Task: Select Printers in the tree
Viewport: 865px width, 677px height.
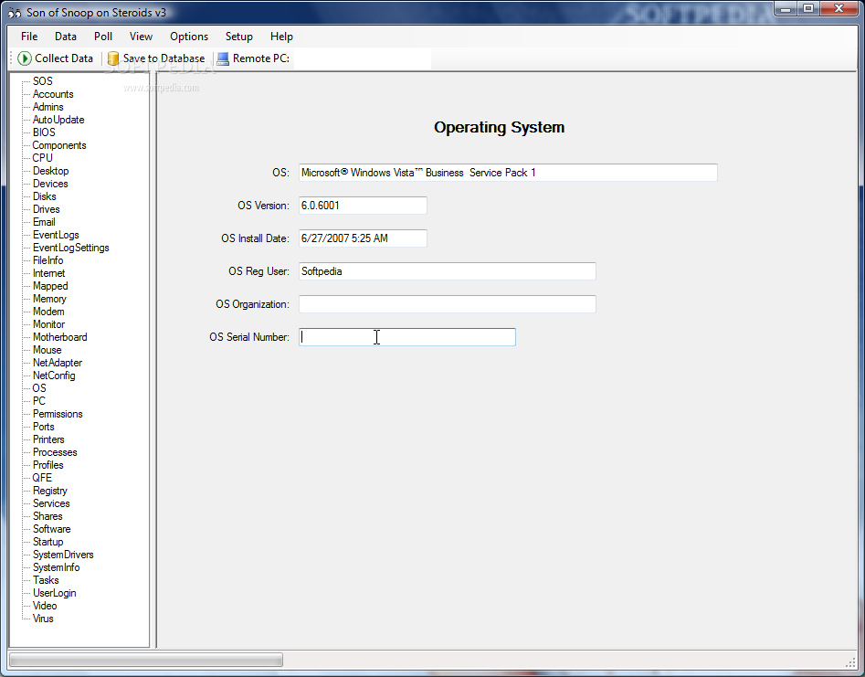Action: [48, 439]
